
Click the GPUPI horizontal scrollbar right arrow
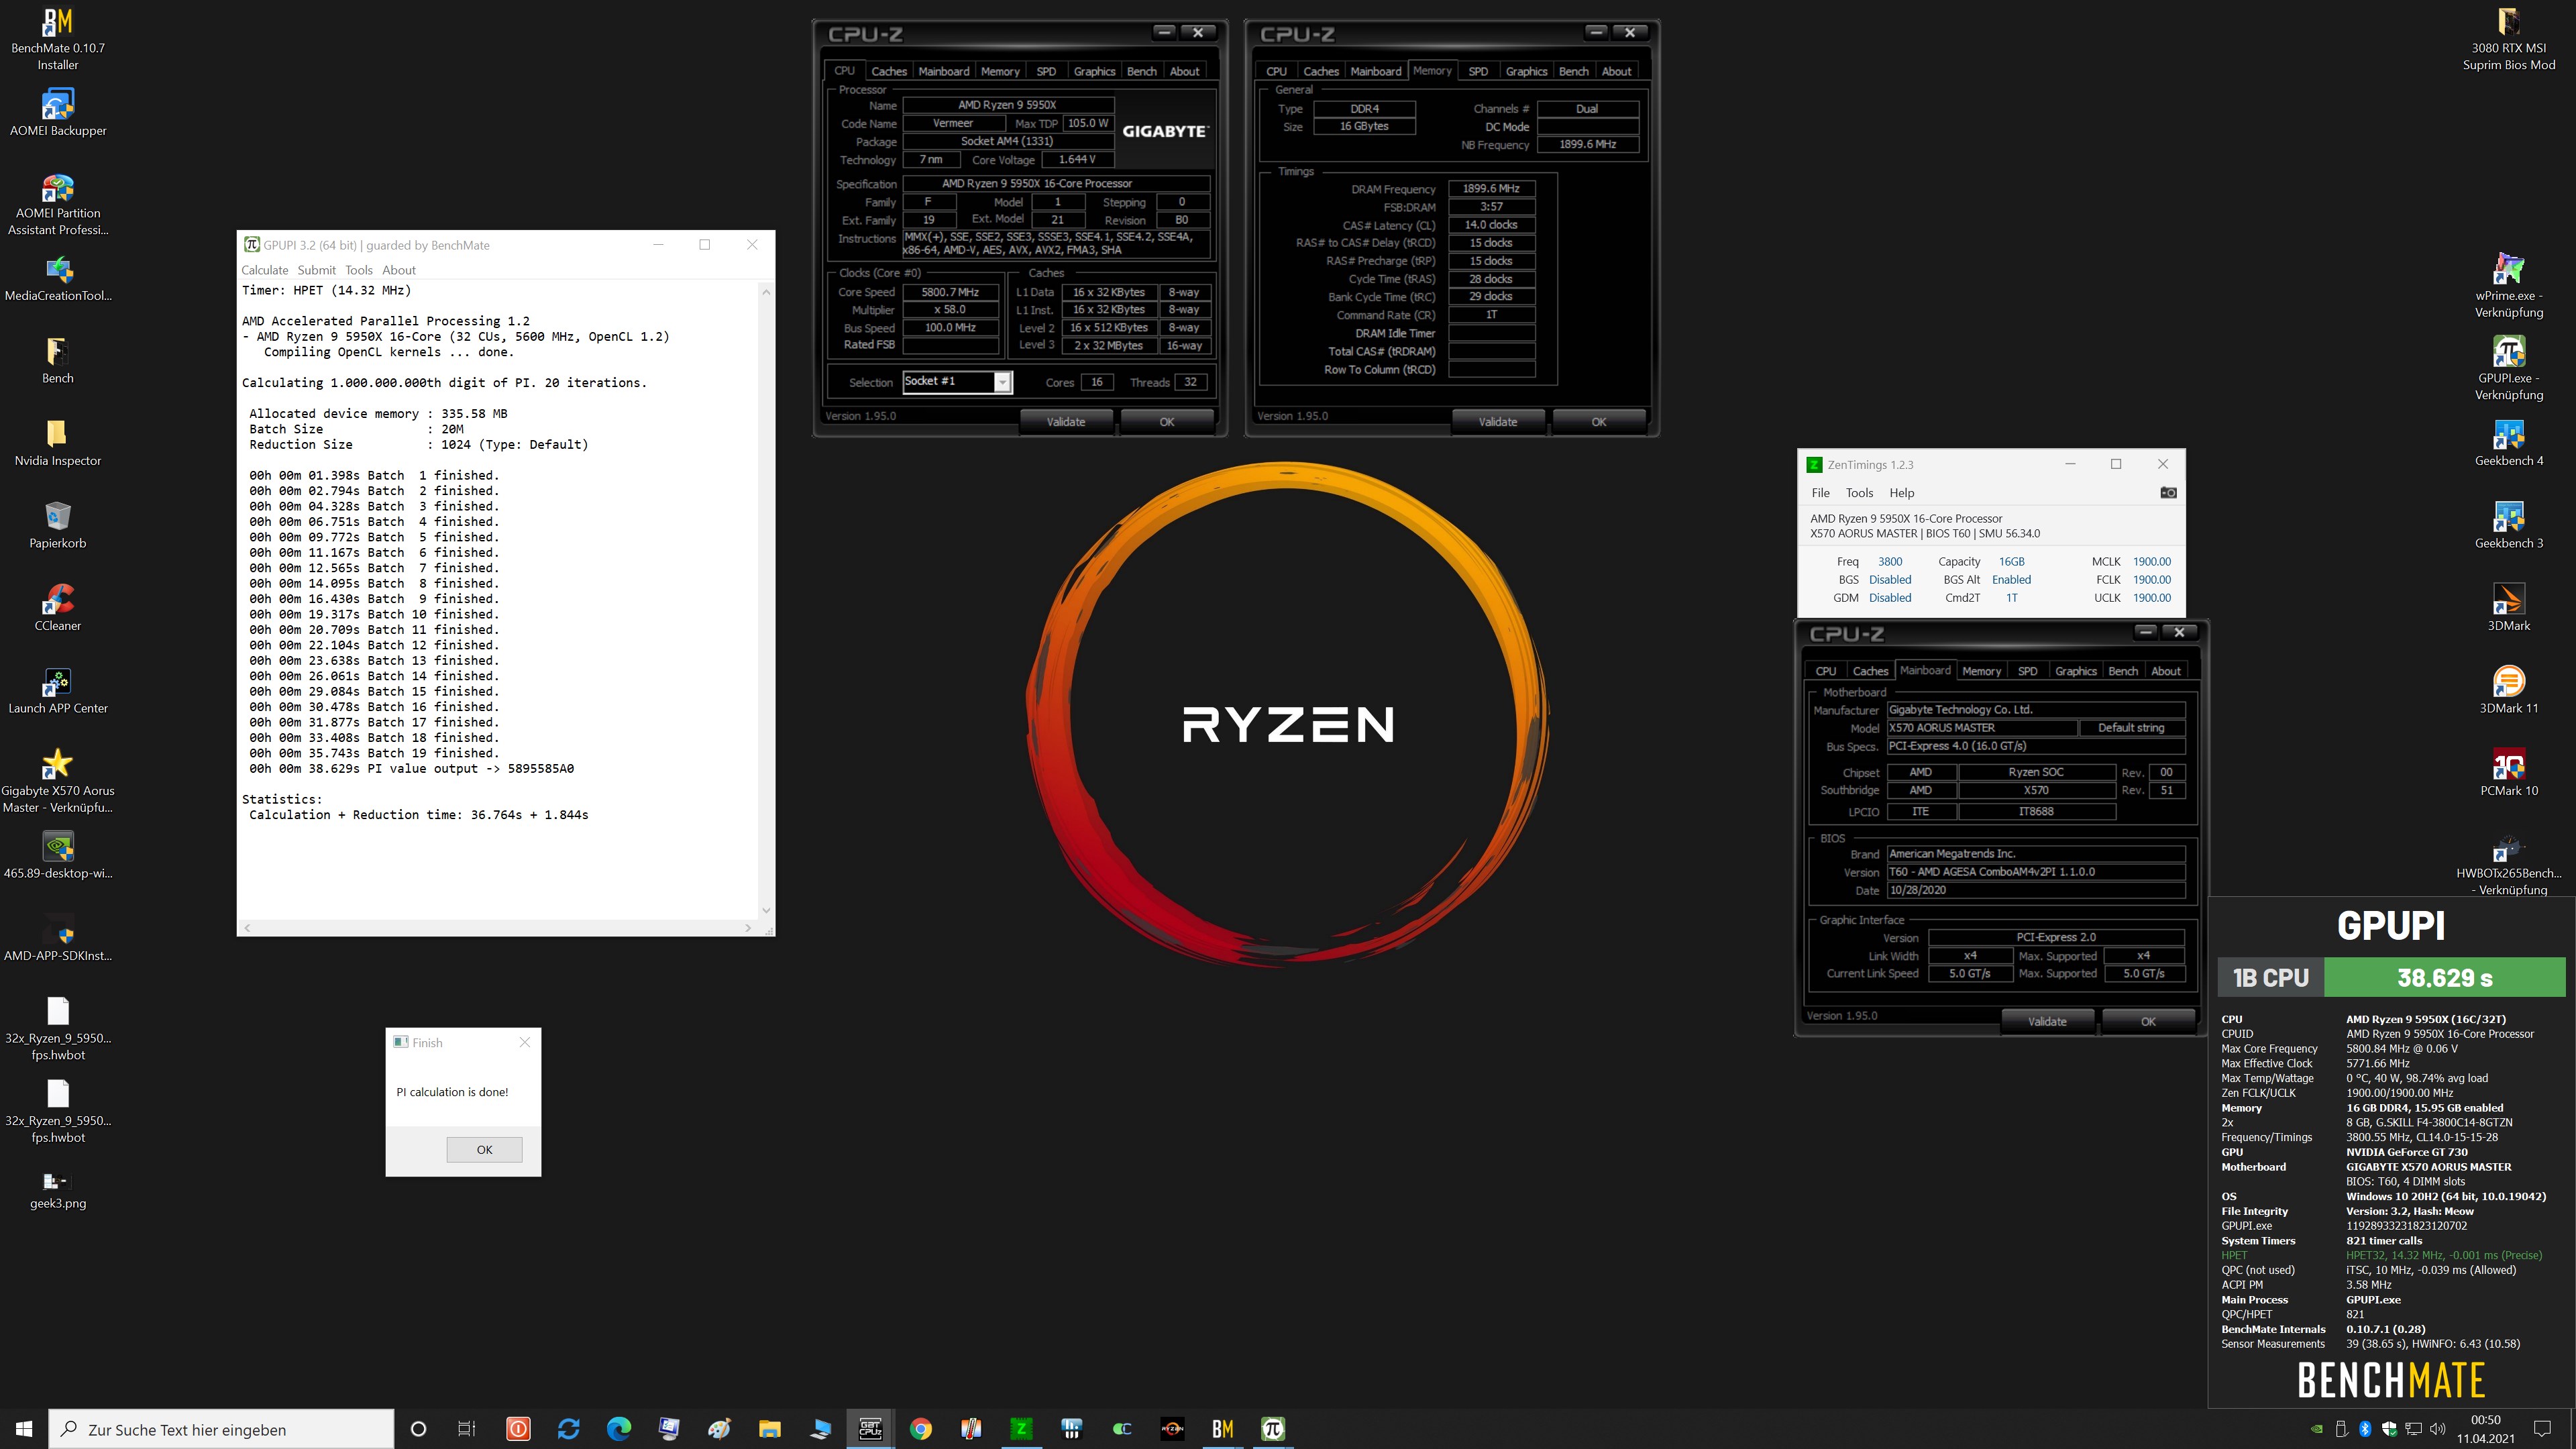point(748,928)
